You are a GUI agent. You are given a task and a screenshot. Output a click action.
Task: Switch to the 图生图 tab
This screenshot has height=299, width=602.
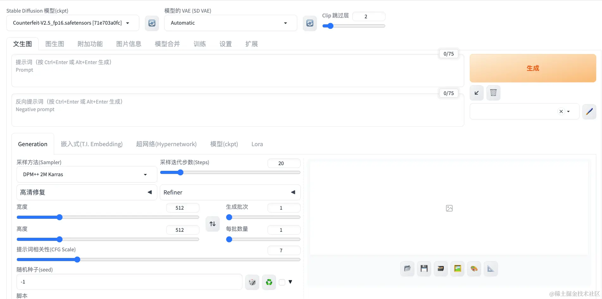coord(55,44)
